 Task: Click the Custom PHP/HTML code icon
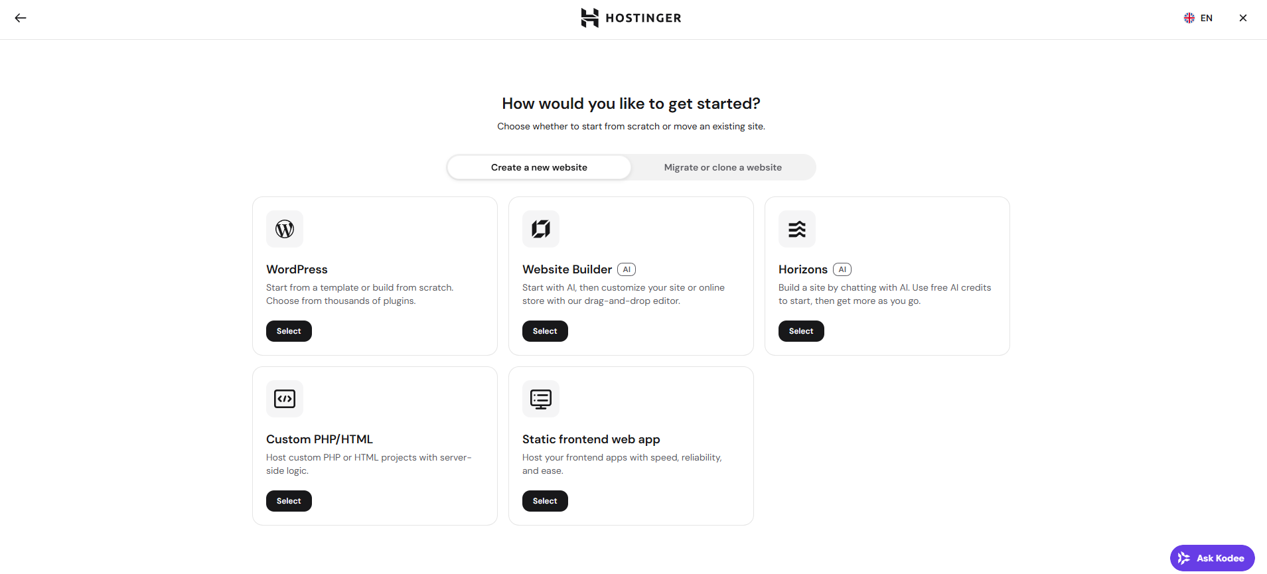285,399
